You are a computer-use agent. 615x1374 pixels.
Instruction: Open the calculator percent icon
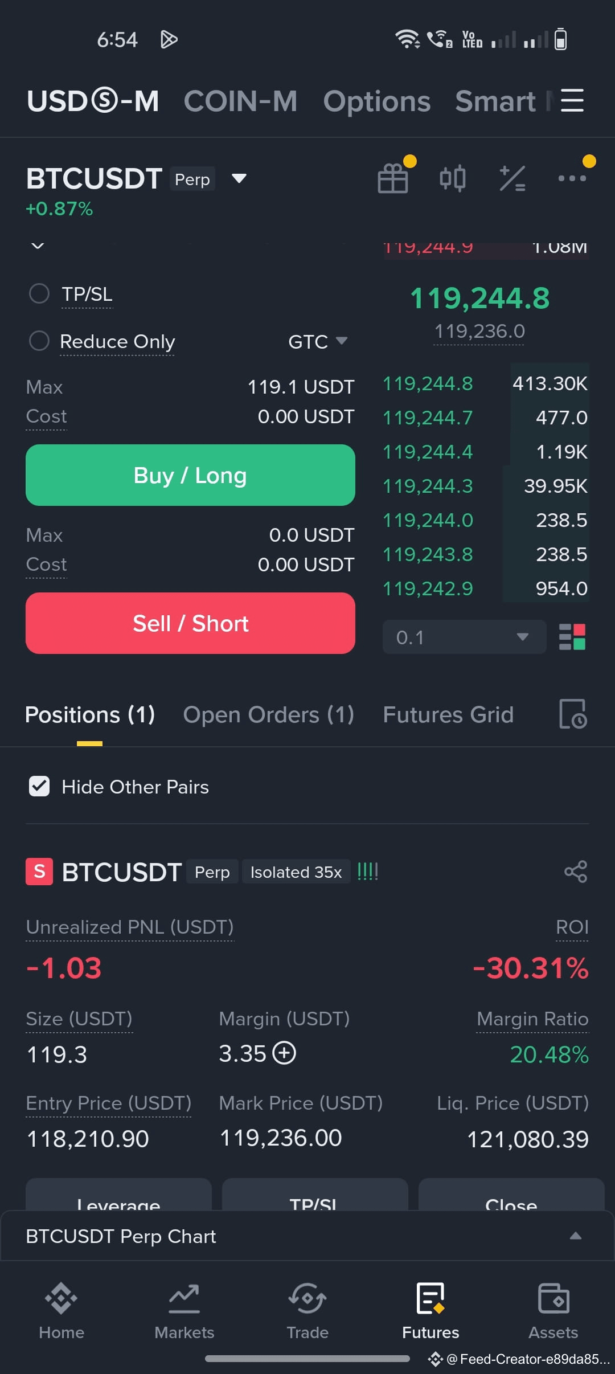pyautogui.click(x=512, y=178)
